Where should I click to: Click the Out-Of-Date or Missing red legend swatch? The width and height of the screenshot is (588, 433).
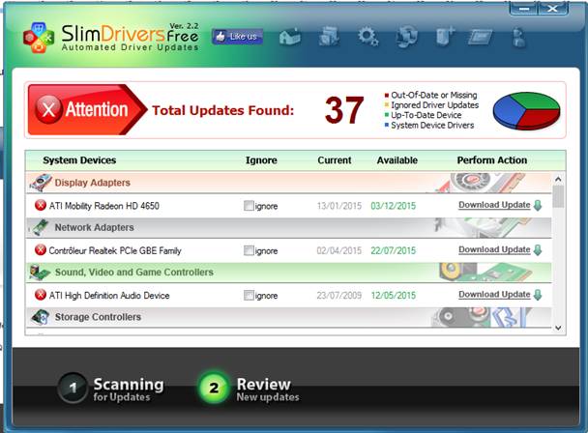[387, 96]
